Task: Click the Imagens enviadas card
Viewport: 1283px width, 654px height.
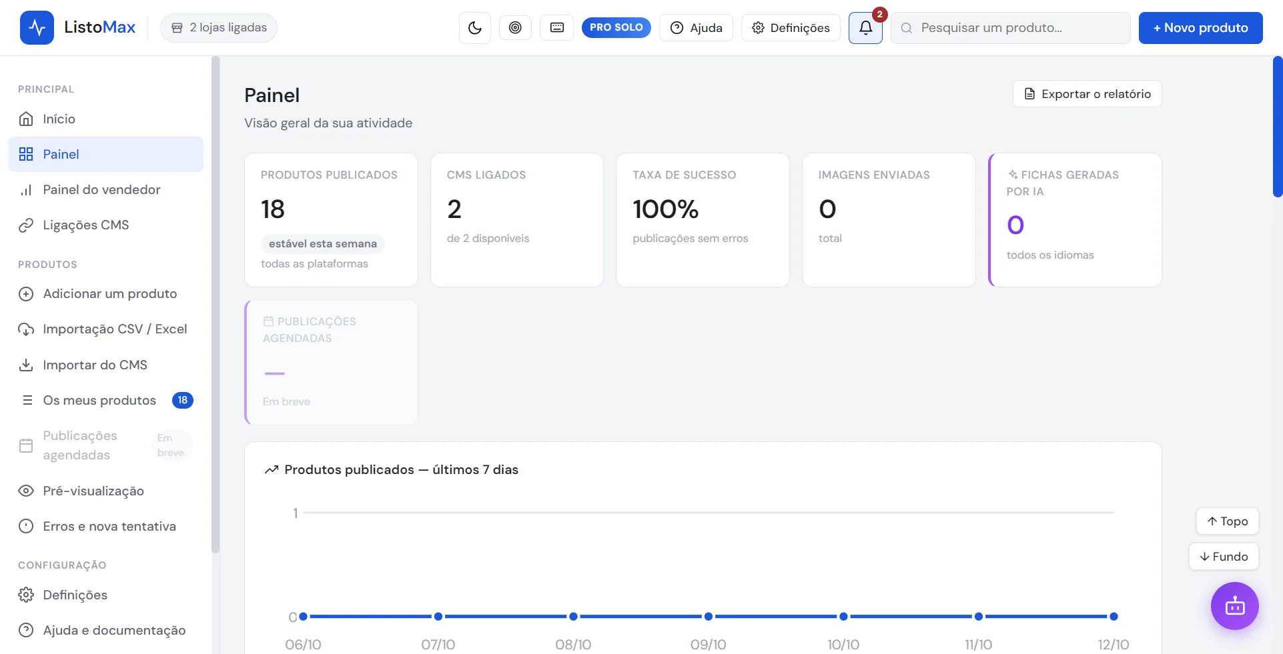Action: (x=889, y=220)
